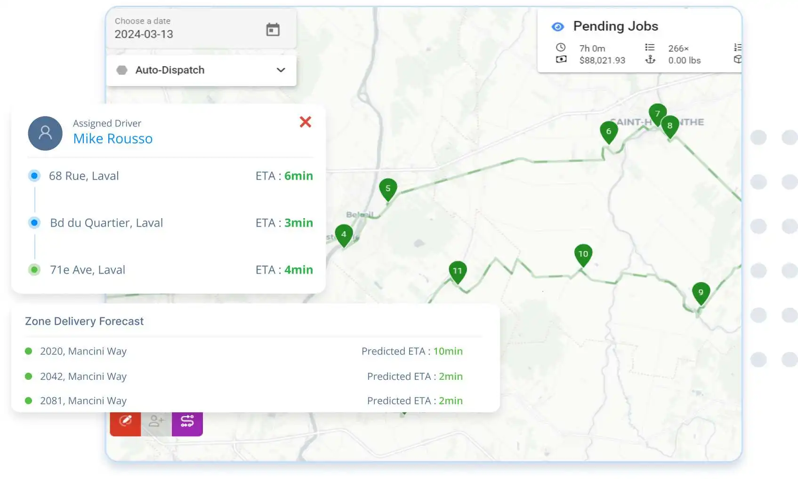Toggle the Auto-Dispatch status indicator

click(x=122, y=70)
